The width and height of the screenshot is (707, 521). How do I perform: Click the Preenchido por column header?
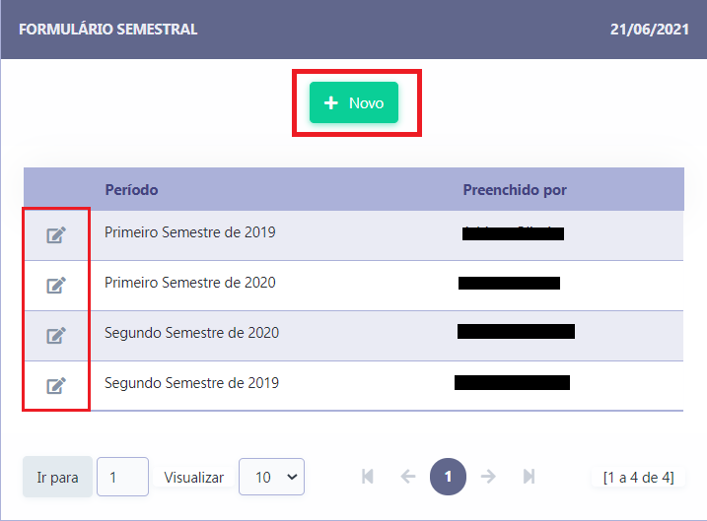point(515,189)
